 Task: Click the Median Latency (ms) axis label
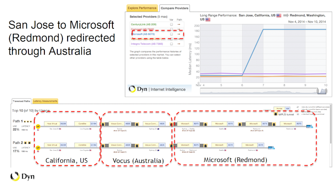pos(190,59)
